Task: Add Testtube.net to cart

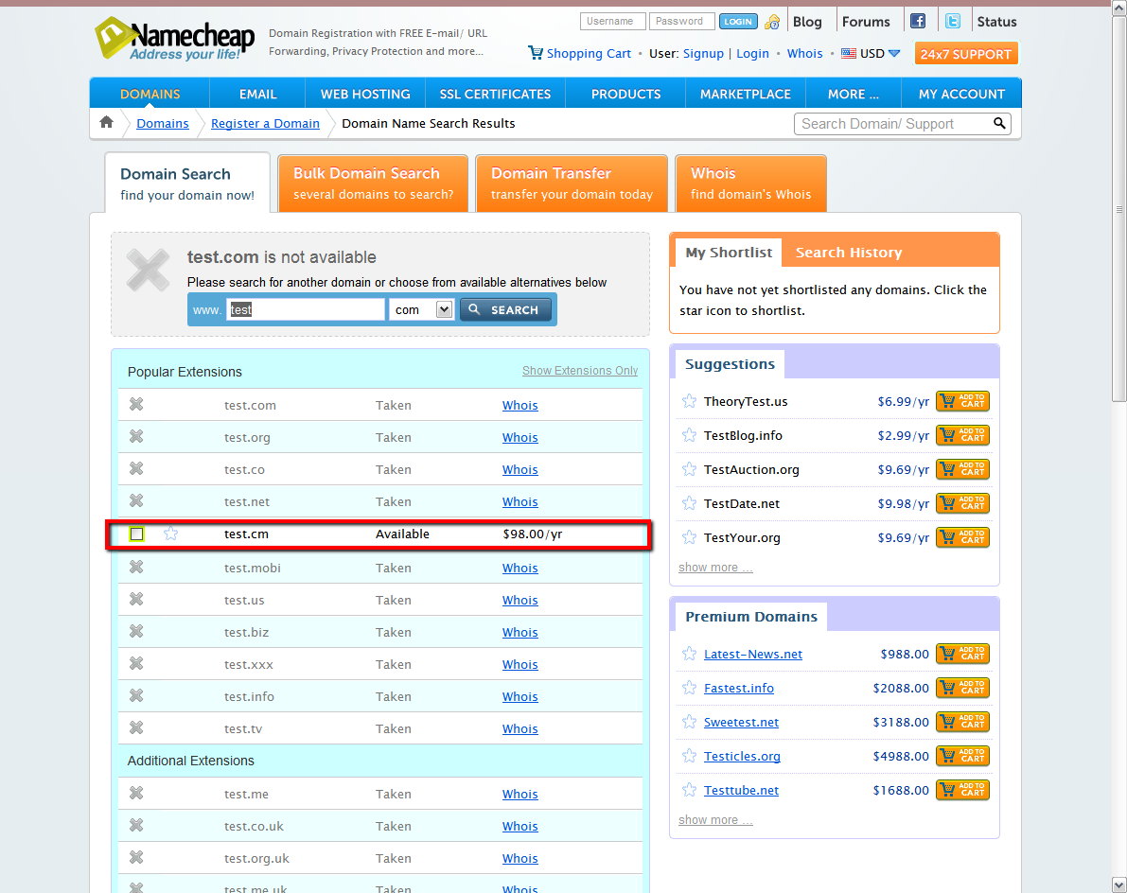Action: click(x=962, y=790)
